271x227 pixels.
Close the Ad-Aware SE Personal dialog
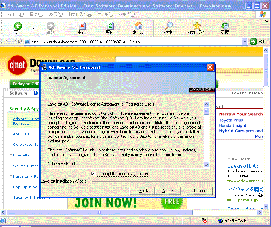pyautogui.click(x=210, y=67)
